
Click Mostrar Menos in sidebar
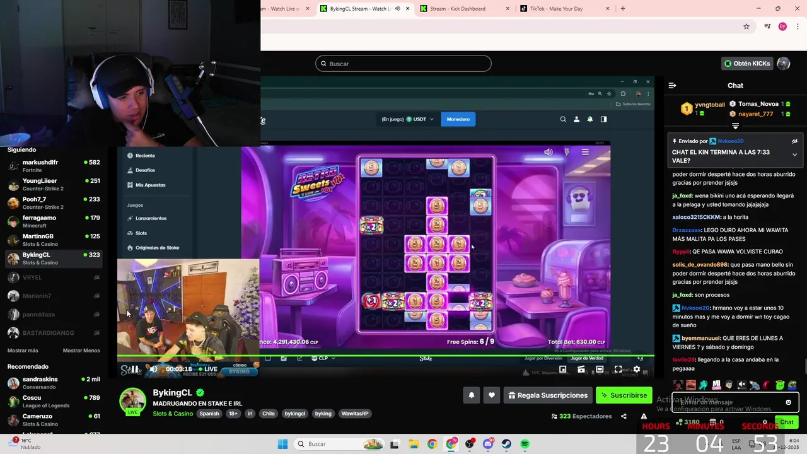[x=81, y=351]
